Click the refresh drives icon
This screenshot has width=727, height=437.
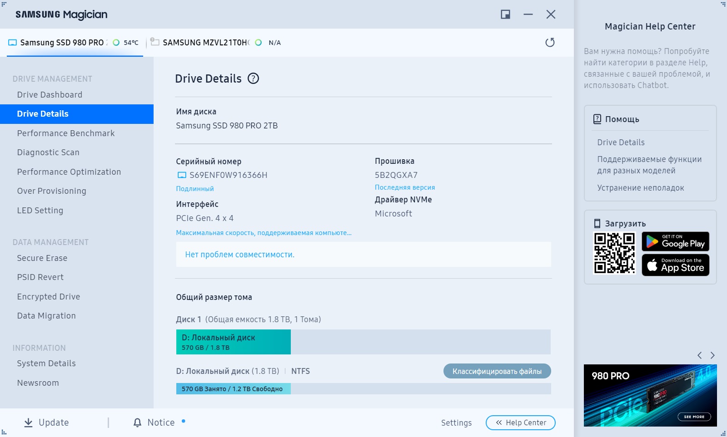pyautogui.click(x=550, y=42)
